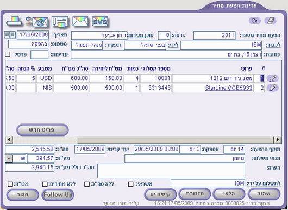Click the horizontal scrollbar right arrow

coord(278,140)
